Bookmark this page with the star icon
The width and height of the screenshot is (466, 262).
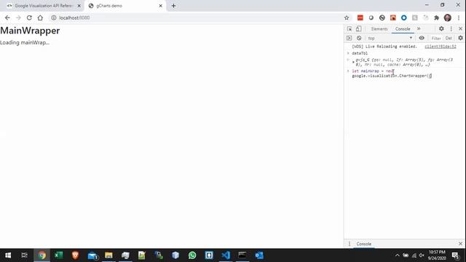347,17
